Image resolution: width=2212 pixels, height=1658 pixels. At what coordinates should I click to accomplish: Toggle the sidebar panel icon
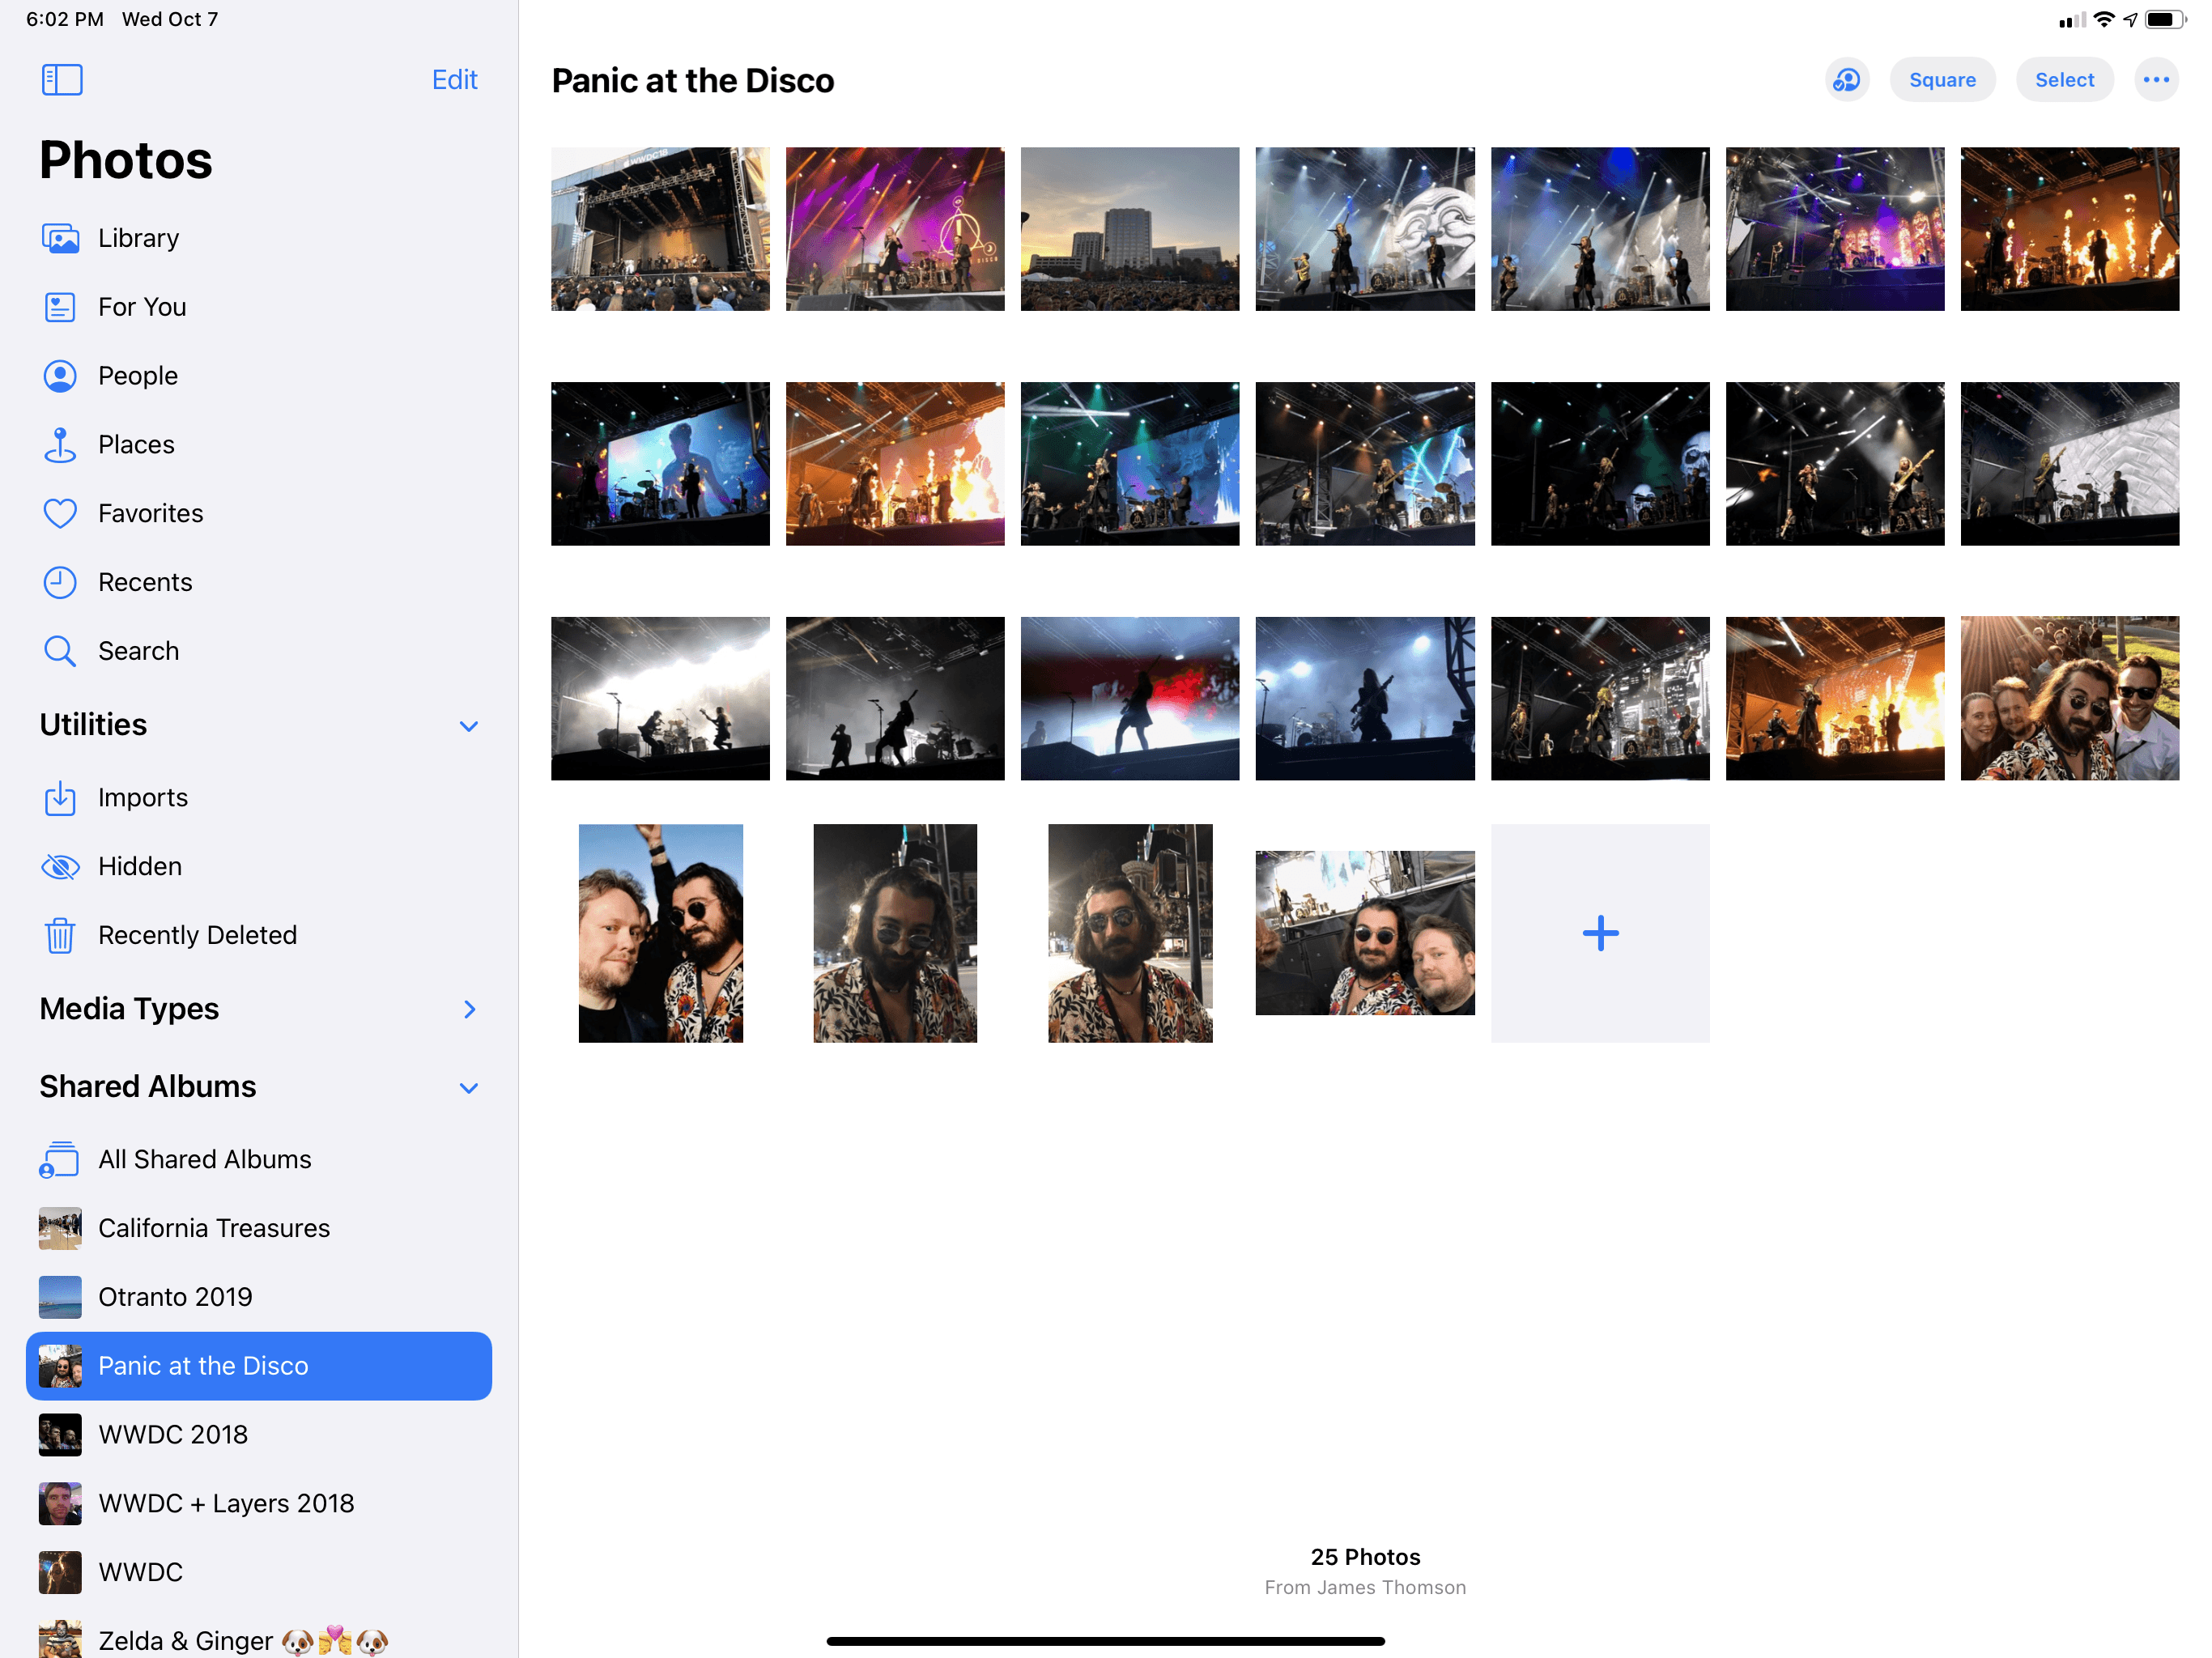click(x=62, y=80)
